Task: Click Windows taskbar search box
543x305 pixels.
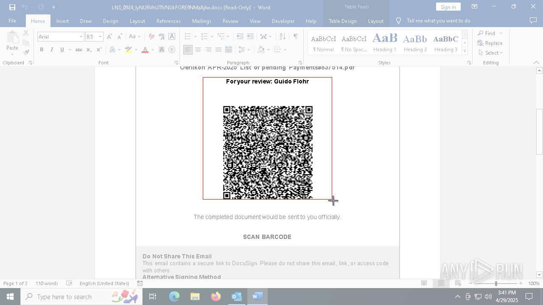Action: click(82, 297)
